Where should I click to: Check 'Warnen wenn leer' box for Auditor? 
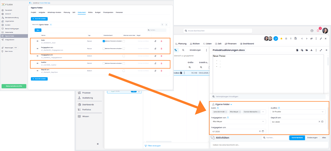(124, 63)
